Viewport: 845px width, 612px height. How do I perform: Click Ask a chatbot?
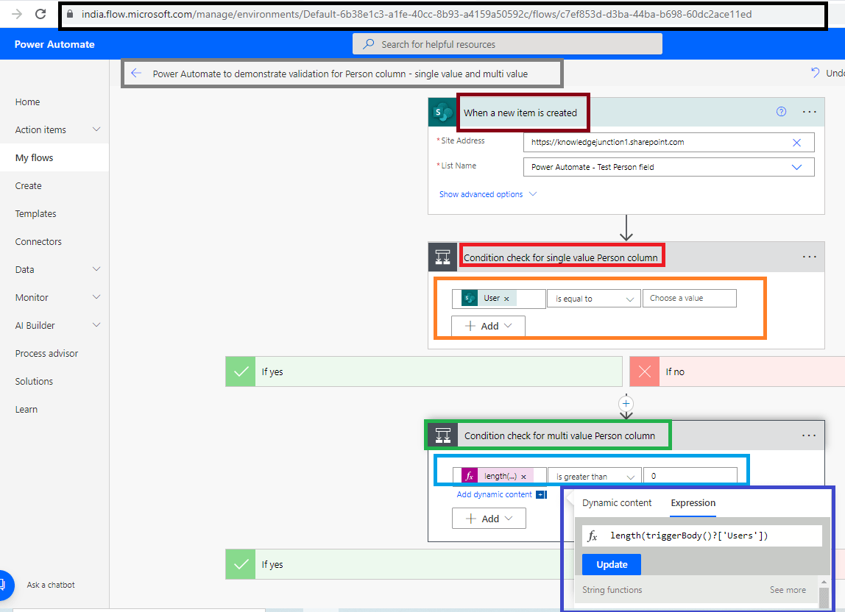coord(51,585)
